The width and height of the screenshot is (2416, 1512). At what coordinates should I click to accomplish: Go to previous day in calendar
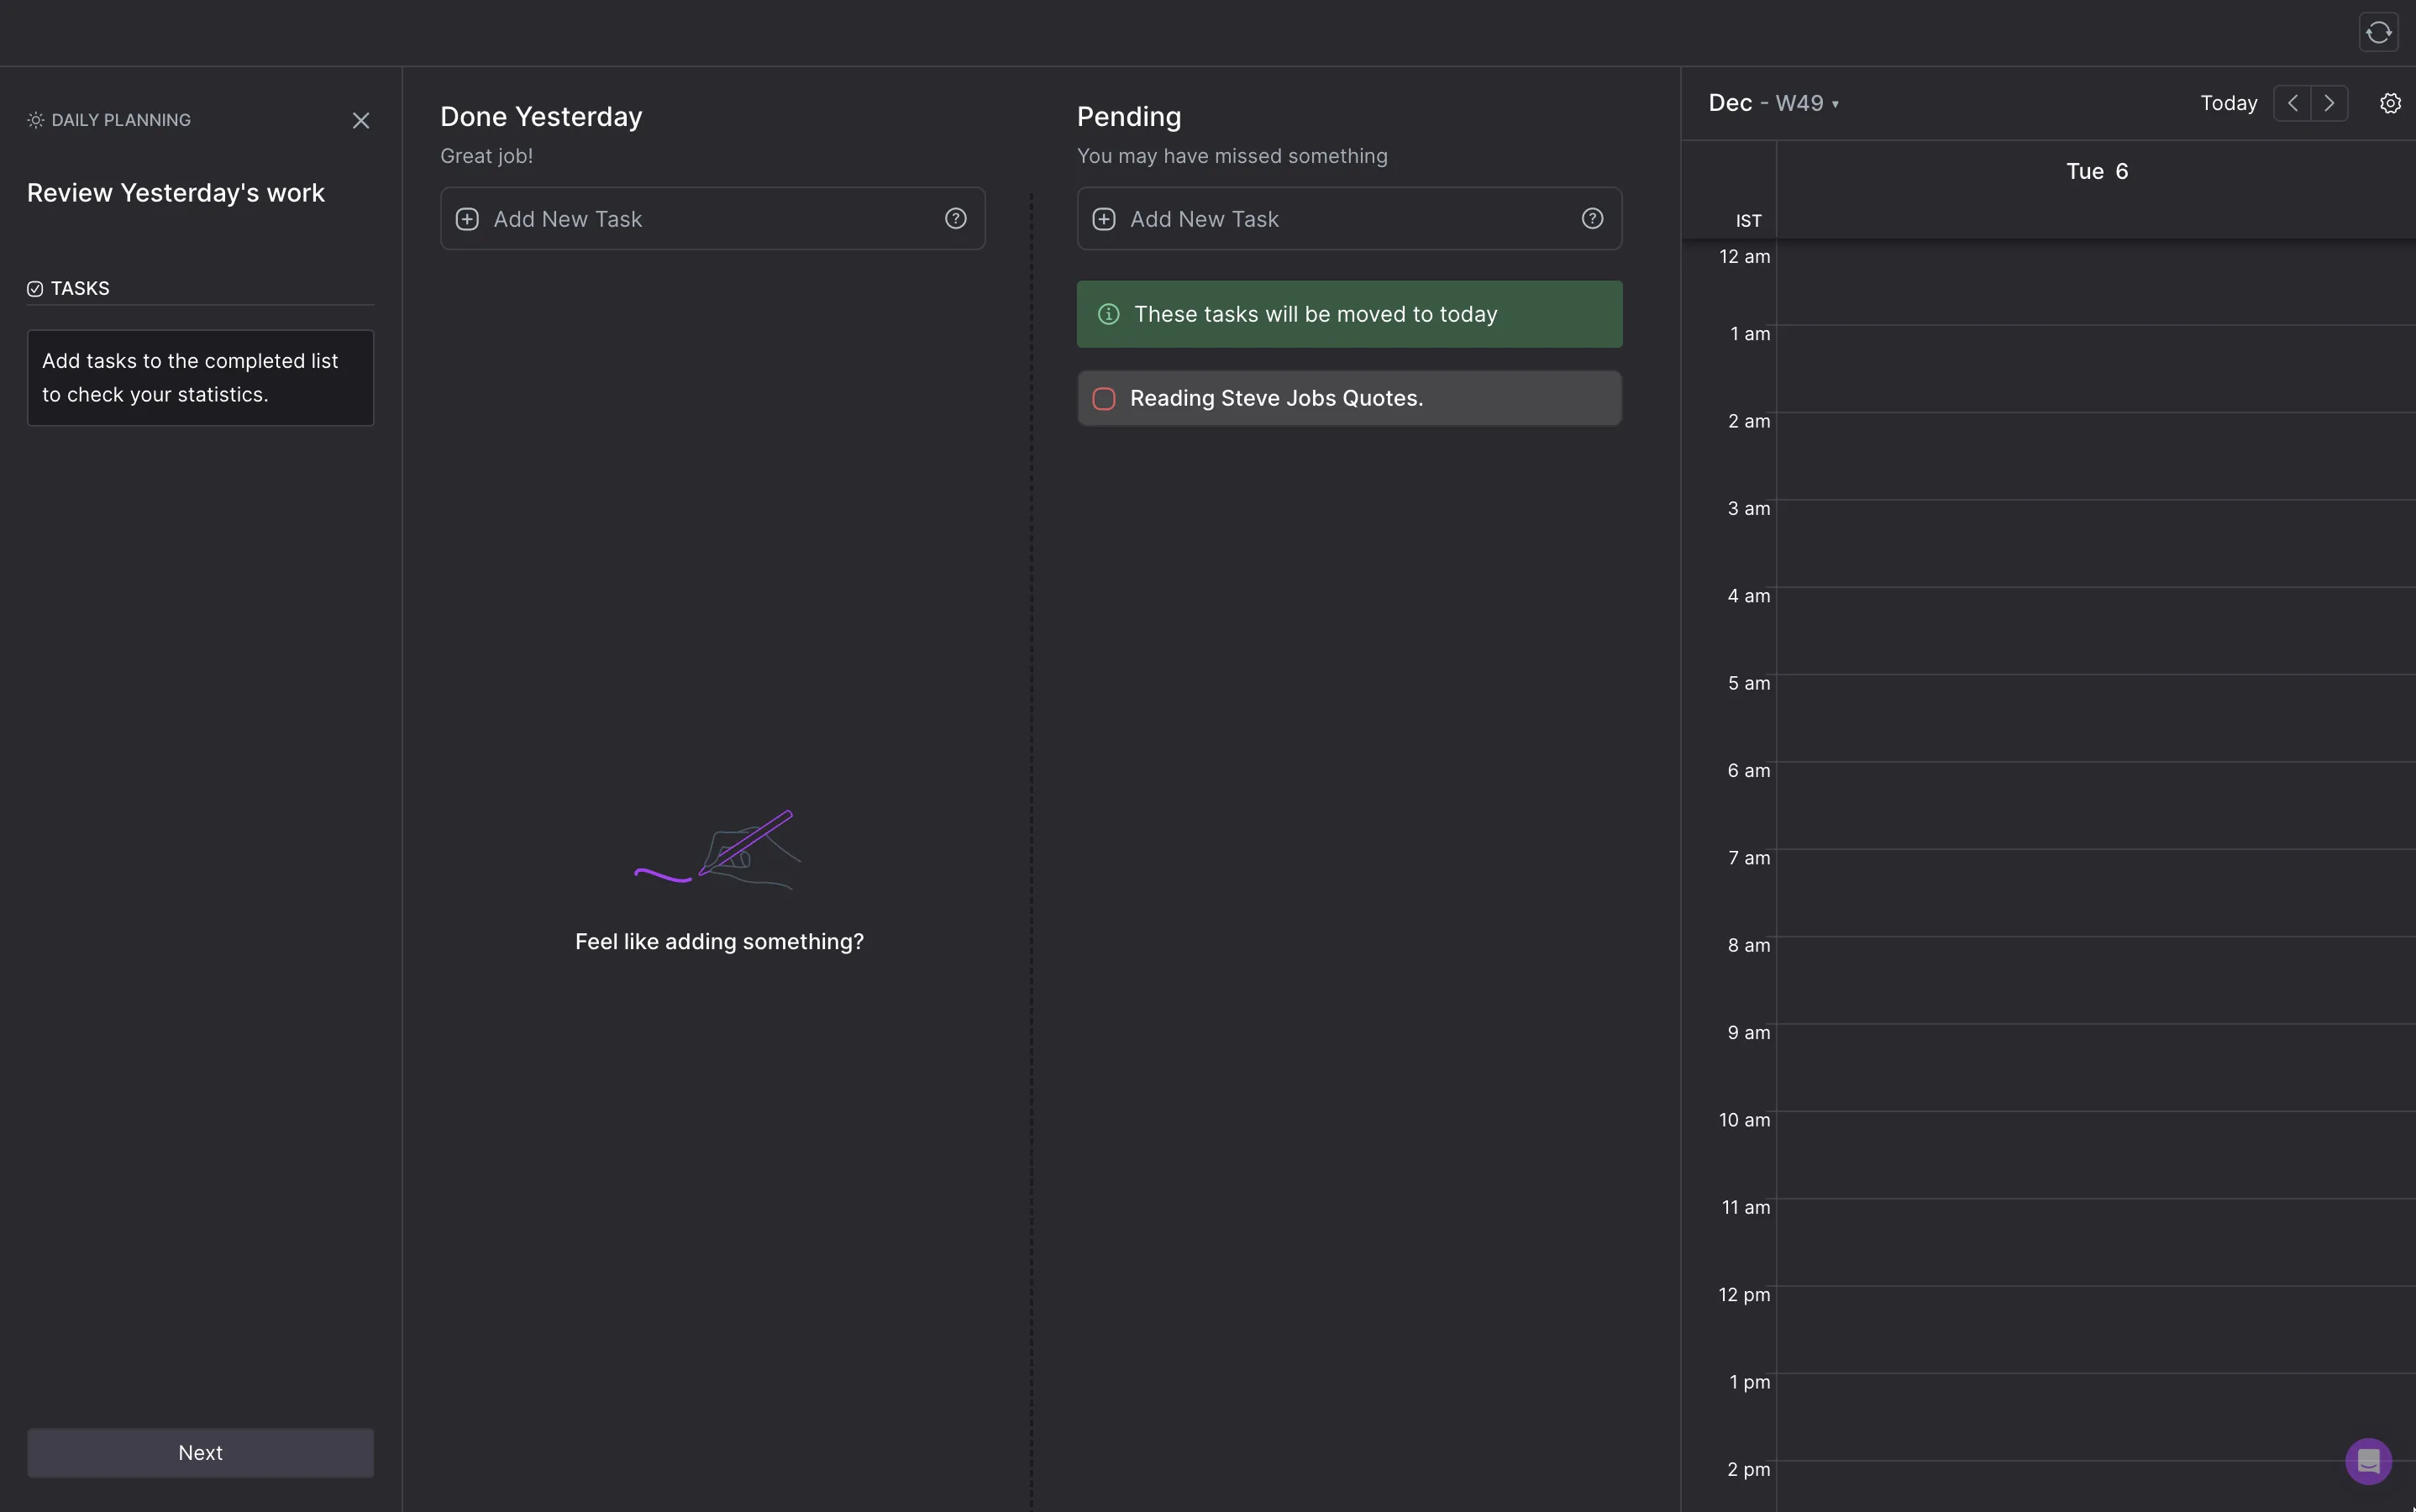(x=2292, y=103)
